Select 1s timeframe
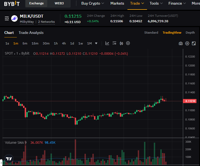The height and width of the screenshot is (166, 200). coord(7,43)
